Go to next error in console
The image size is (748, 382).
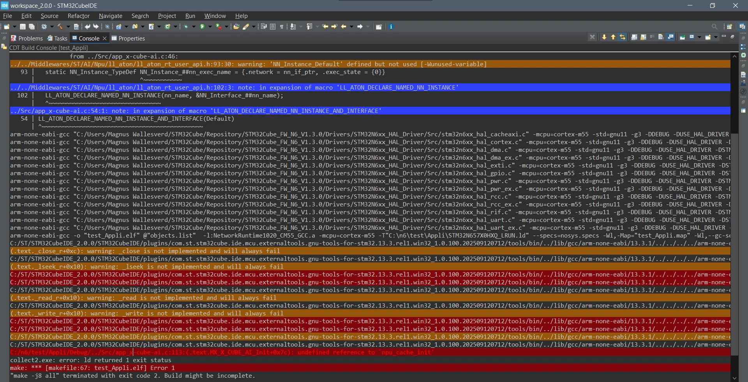(x=604, y=37)
